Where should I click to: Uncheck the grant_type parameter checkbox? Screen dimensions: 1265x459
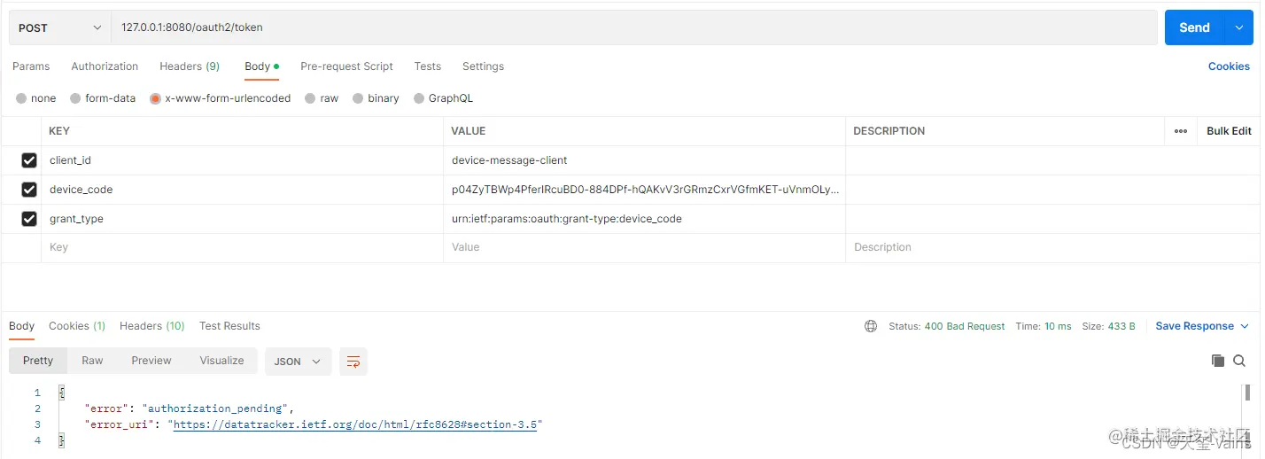29,219
